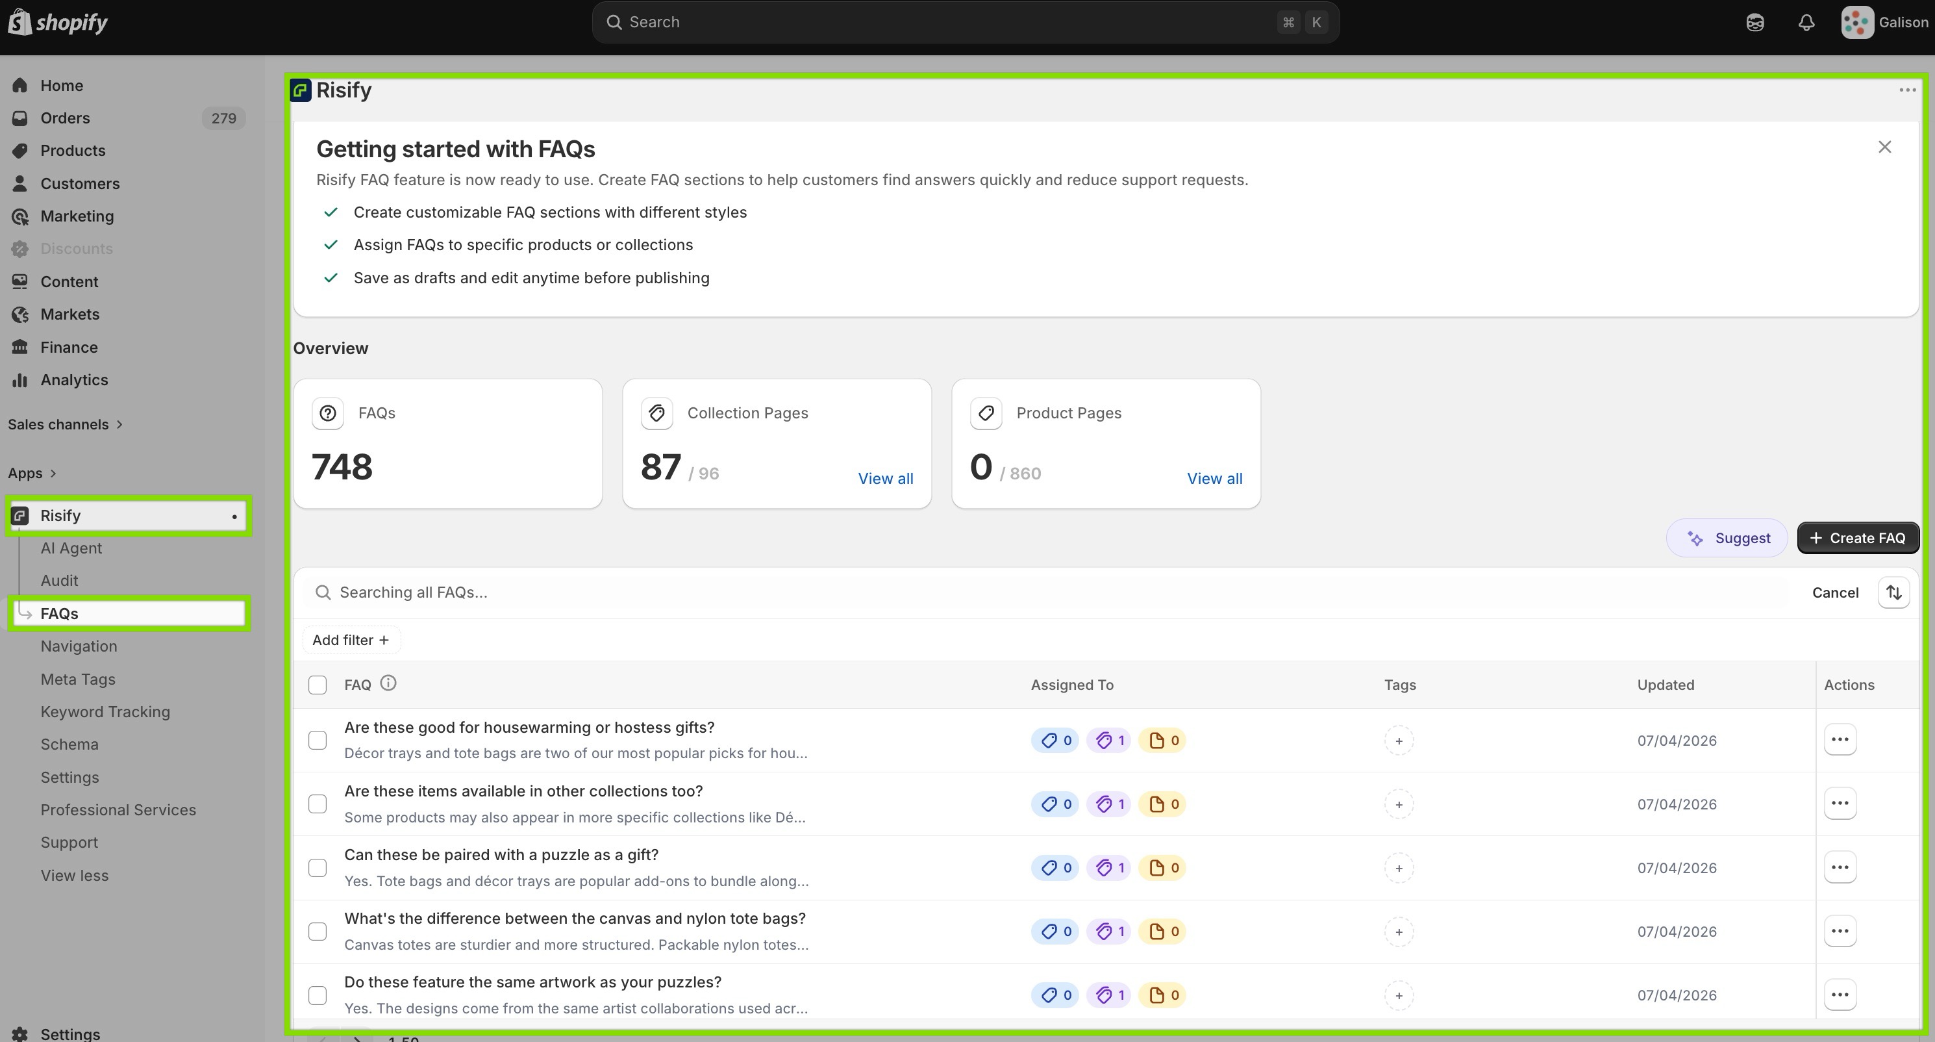Open actions menu for tote bags difference FAQ
Image resolution: width=1935 pixels, height=1042 pixels.
[1840, 932]
